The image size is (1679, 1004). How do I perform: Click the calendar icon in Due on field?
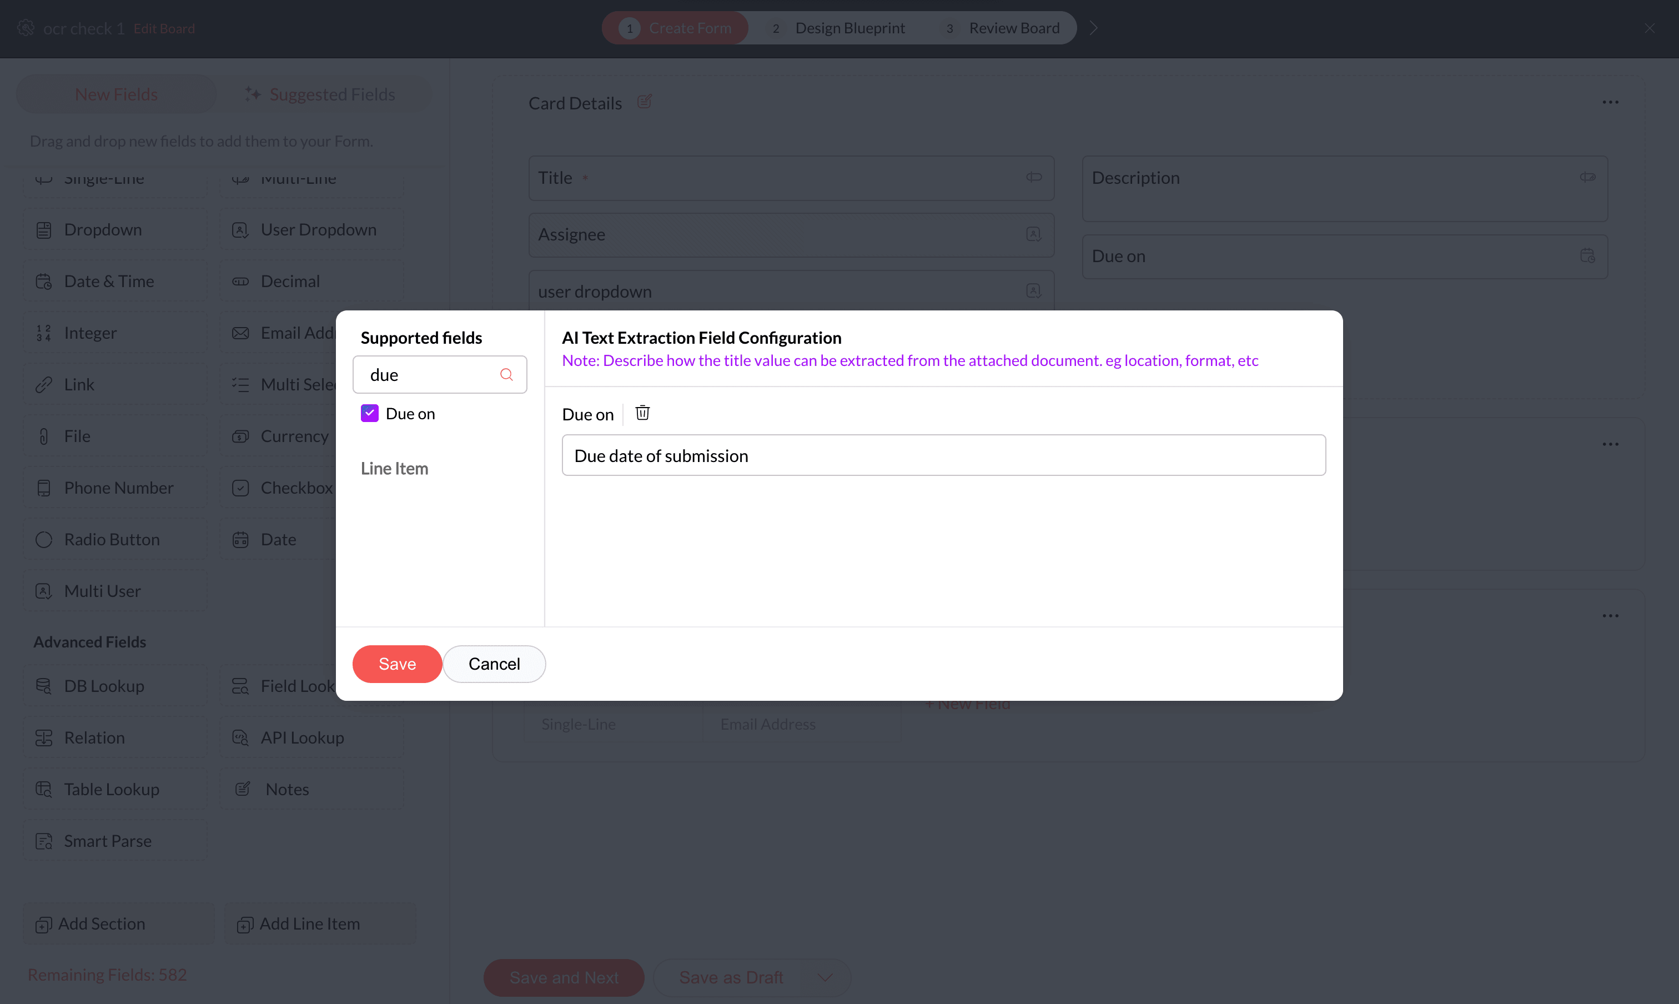(x=1587, y=256)
